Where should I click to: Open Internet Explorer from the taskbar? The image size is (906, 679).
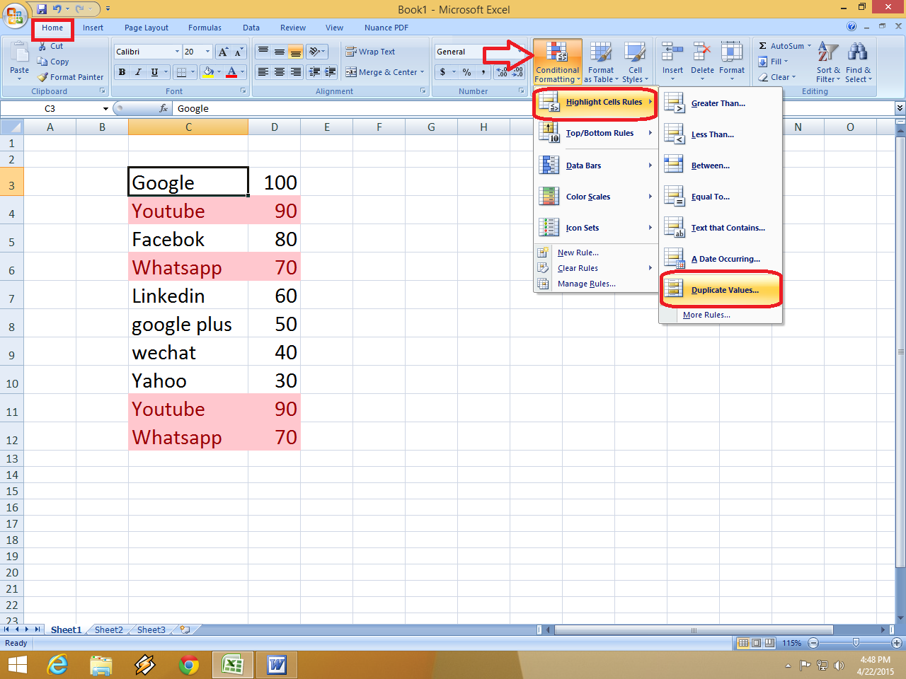tap(57, 665)
